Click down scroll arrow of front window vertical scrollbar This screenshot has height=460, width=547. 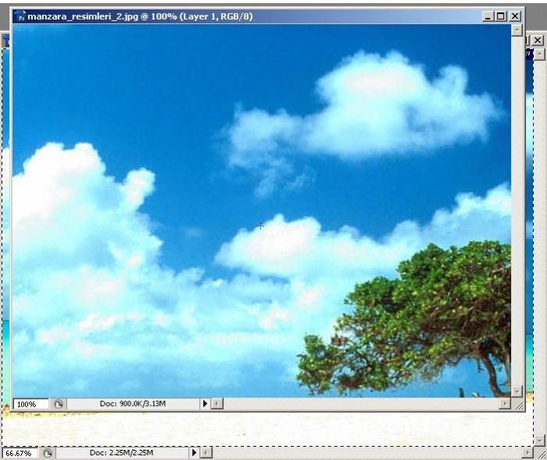[x=517, y=391]
